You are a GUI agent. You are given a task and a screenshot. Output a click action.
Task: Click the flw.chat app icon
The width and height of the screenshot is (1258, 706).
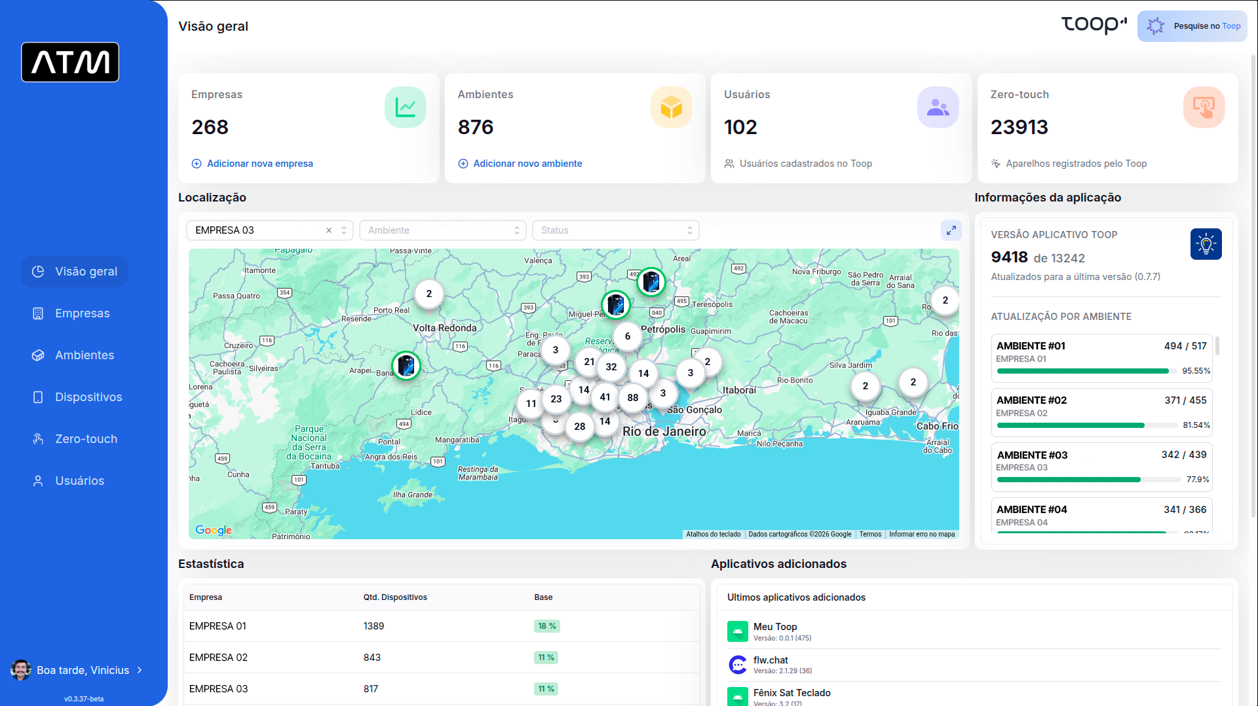click(738, 665)
